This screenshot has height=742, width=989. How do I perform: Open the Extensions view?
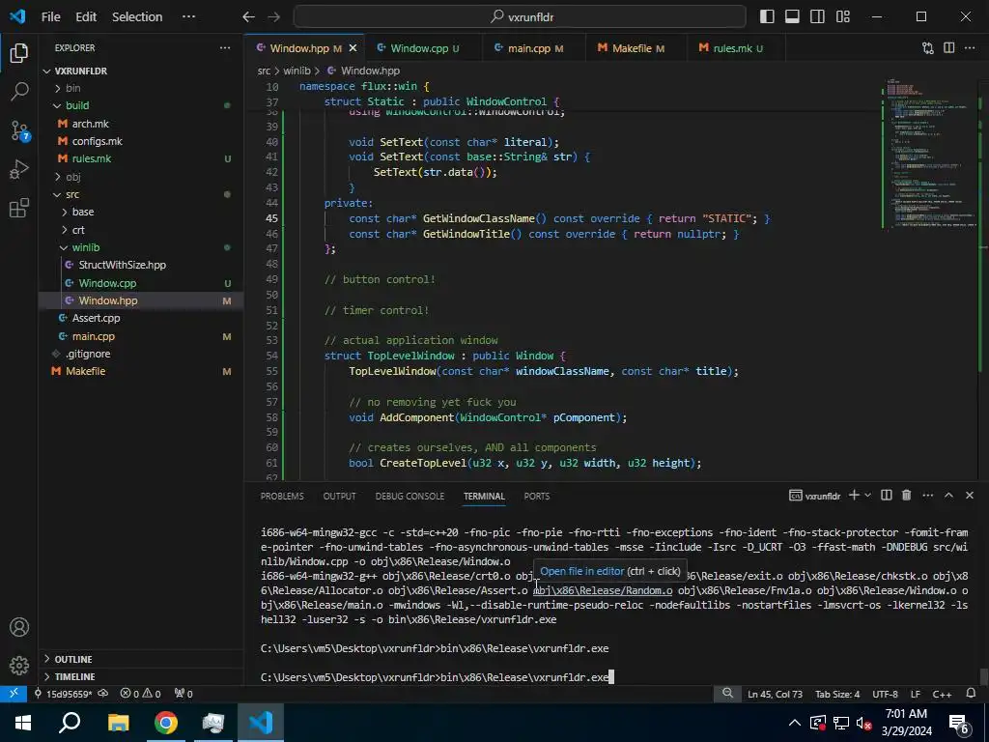19,208
